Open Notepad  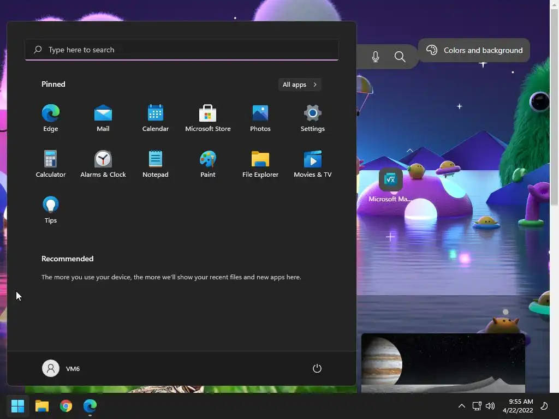click(x=156, y=164)
